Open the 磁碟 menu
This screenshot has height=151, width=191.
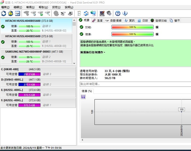click(x=18, y=7)
